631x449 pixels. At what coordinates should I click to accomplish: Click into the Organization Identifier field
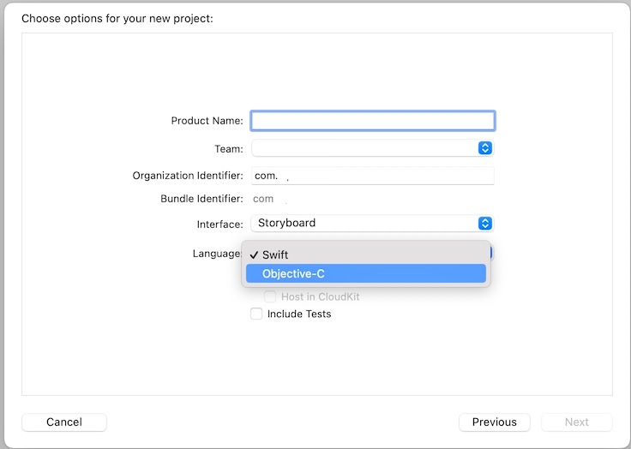372,176
